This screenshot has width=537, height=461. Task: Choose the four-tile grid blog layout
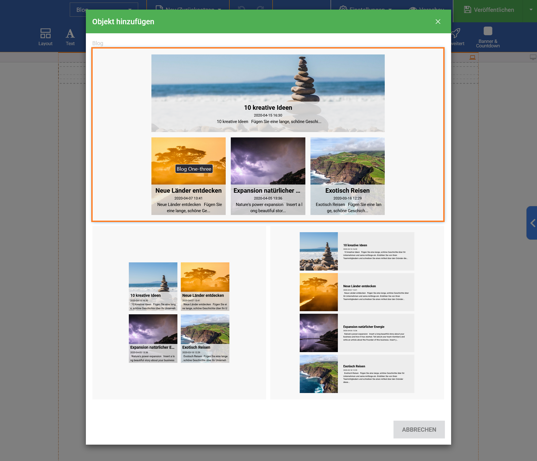179,313
